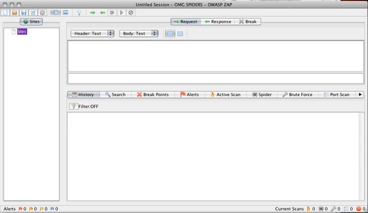This screenshot has width=368, height=213.
Task: Toggle the history Filter funnel button
Action: click(x=74, y=106)
